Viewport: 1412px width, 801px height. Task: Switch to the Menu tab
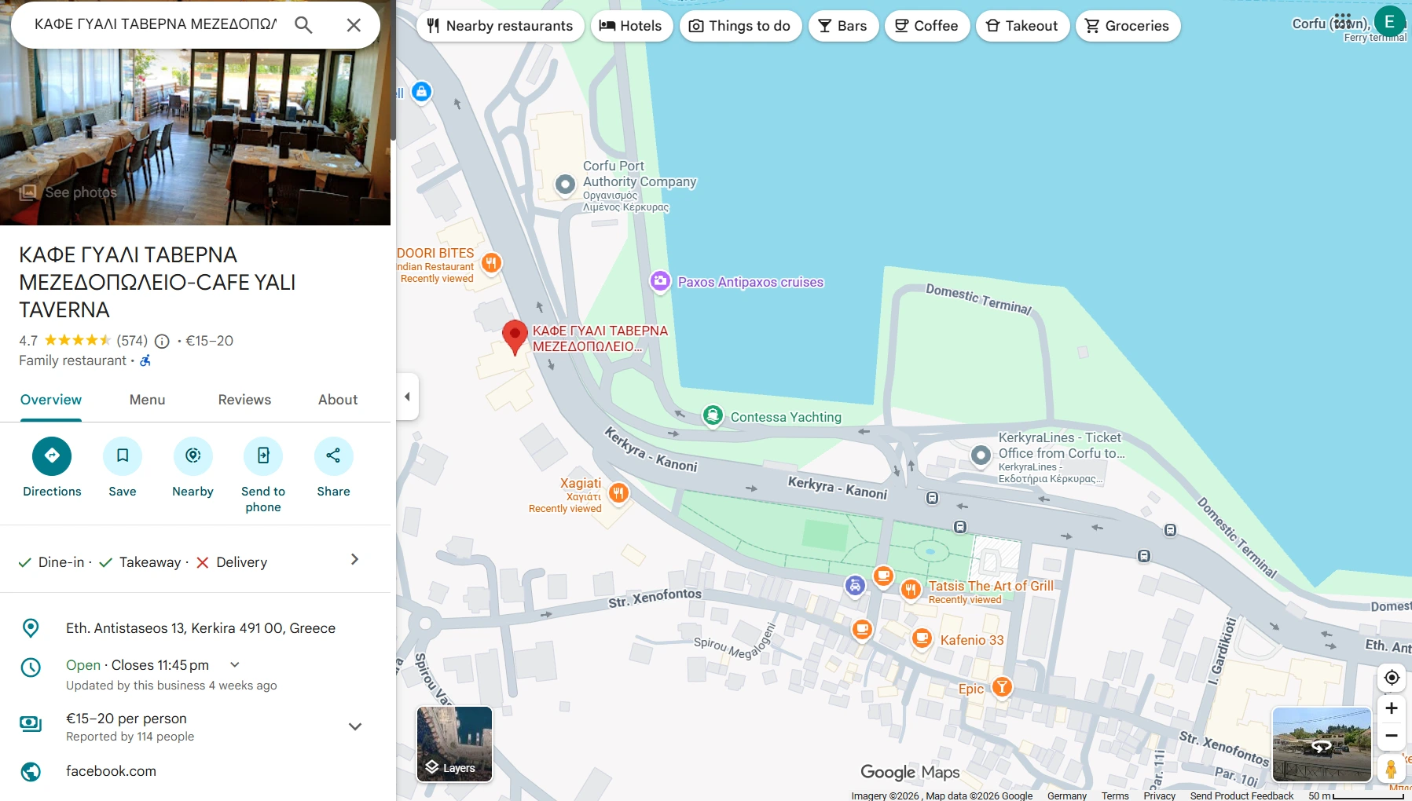coord(147,400)
